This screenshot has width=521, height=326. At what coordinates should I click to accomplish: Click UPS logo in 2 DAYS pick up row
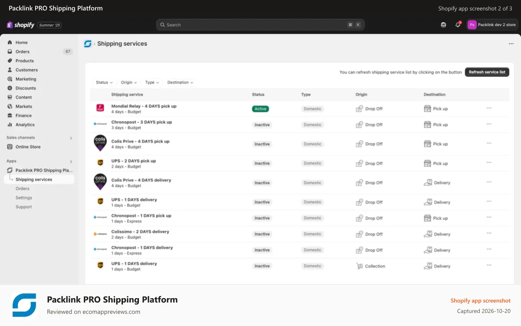point(100,163)
